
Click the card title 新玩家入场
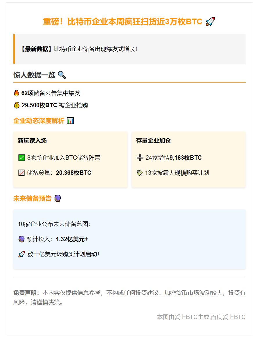pyautogui.click(x=32, y=141)
